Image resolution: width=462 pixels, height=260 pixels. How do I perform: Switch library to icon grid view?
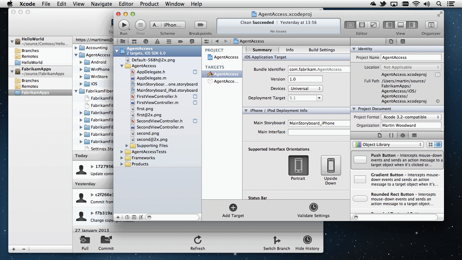click(430, 144)
